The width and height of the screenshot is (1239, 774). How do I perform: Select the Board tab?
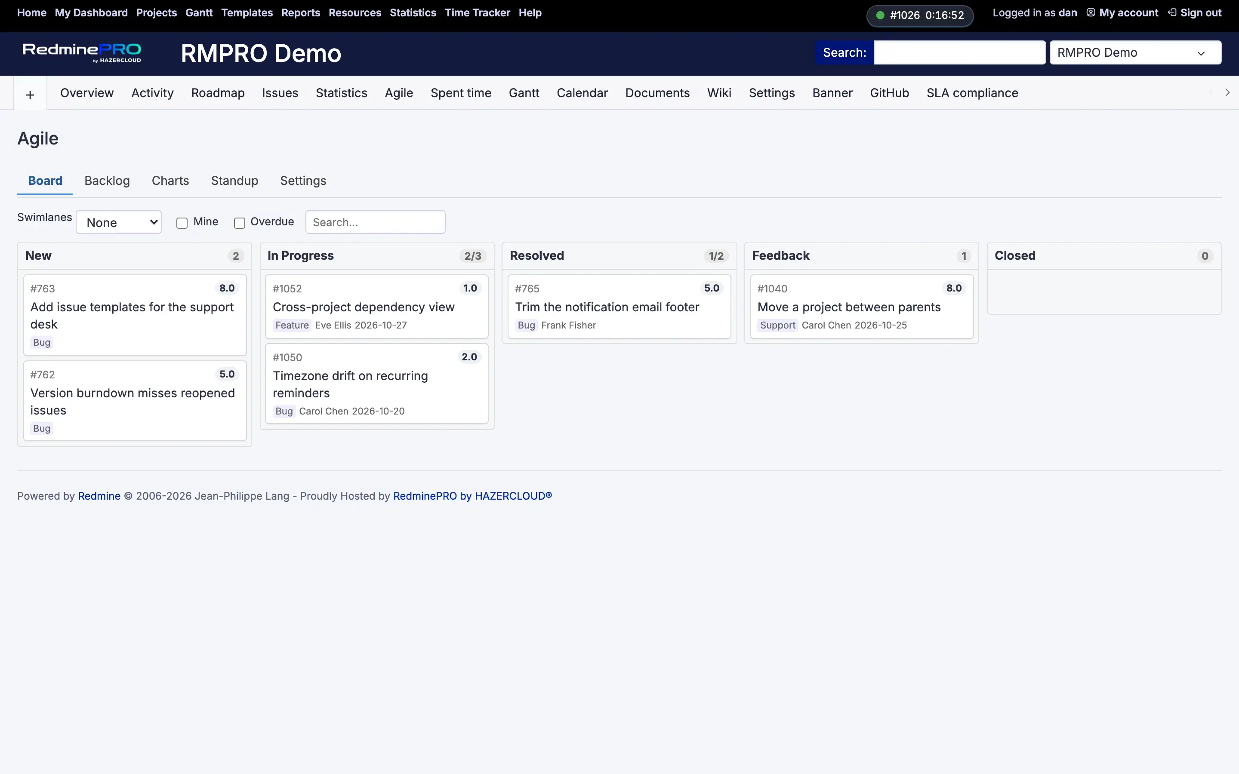45,181
